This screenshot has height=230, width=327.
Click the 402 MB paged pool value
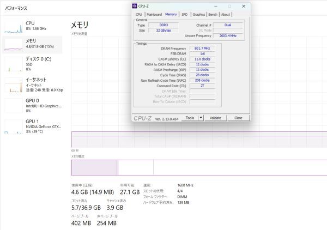pyautogui.click(x=81, y=223)
